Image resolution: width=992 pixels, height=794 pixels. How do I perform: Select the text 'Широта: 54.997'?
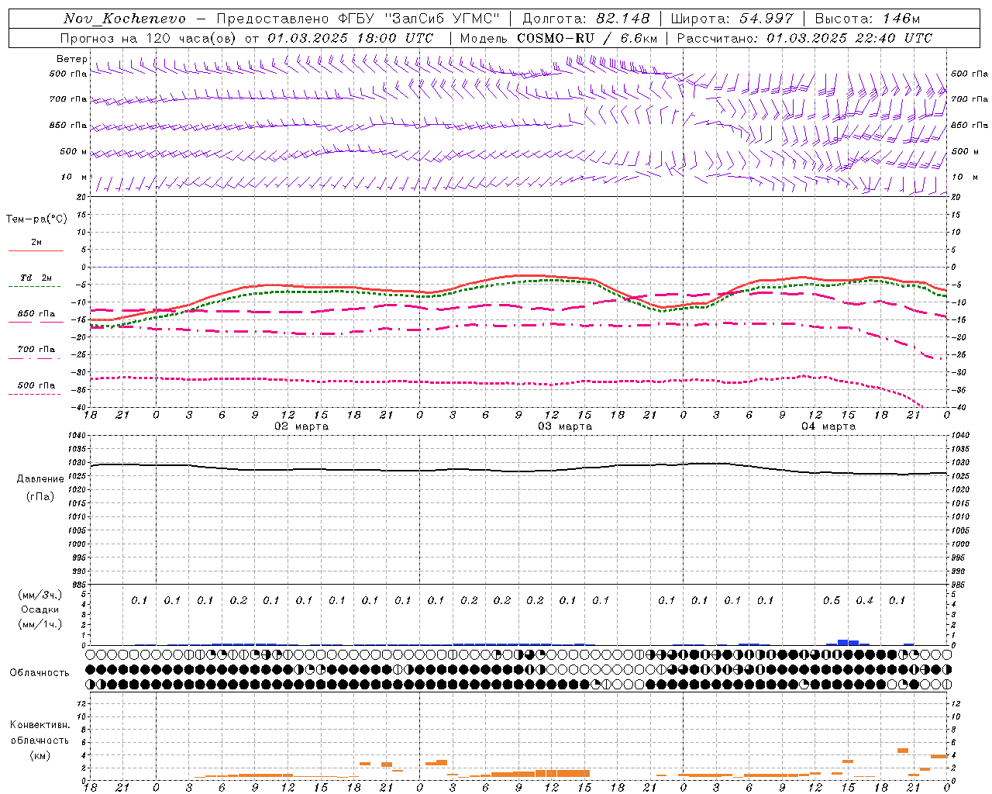(732, 19)
